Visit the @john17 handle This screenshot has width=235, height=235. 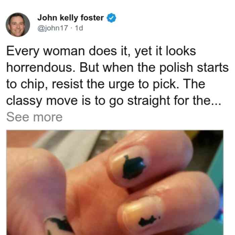(x=53, y=28)
